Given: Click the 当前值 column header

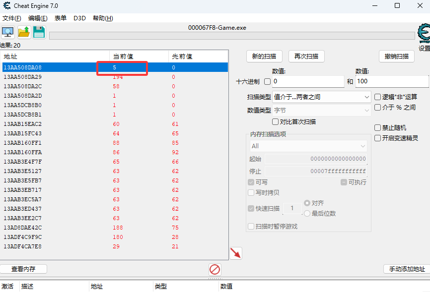Looking at the screenshot, I should coord(139,57).
